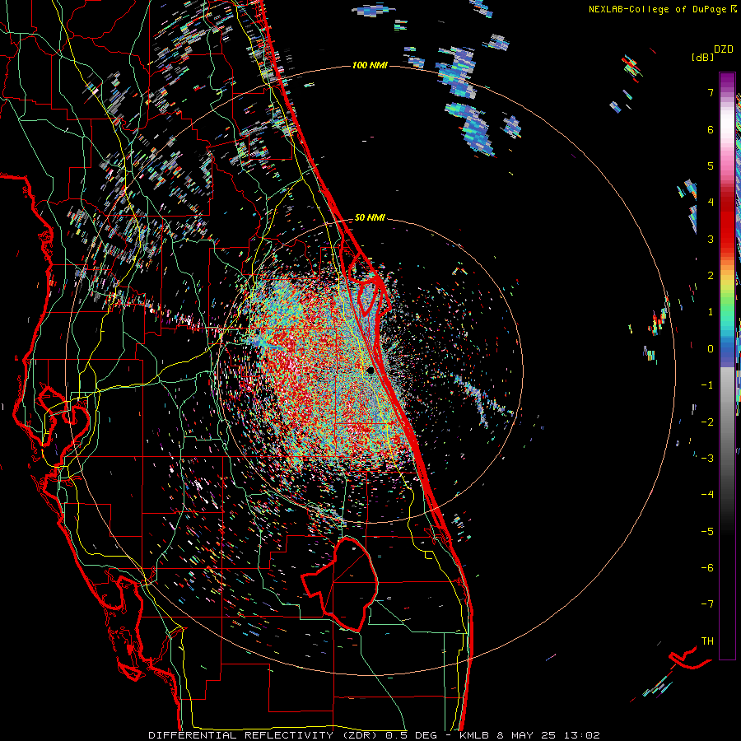The width and height of the screenshot is (741, 741).
Task: Click the -6 tick label on color scale
Action: point(707,568)
